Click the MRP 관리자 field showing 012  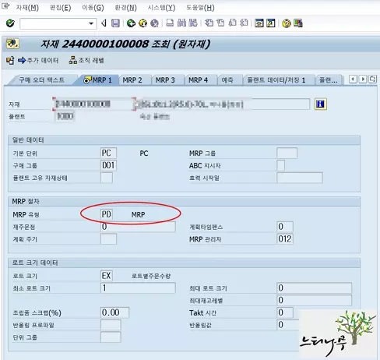click(285, 238)
